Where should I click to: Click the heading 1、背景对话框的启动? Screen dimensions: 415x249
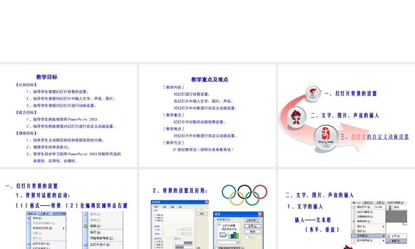[43, 195]
